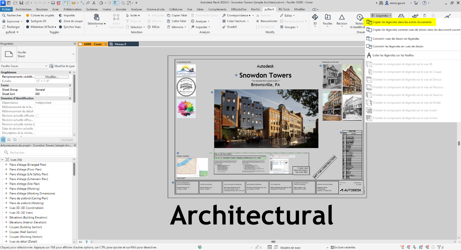Expand Elévations (Building Elevation) tree node

pos(6,217)
